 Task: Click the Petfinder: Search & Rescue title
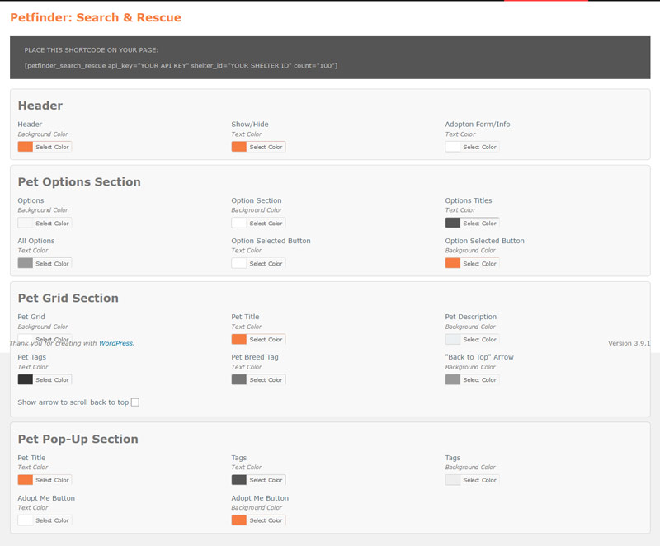pos(96,17)
